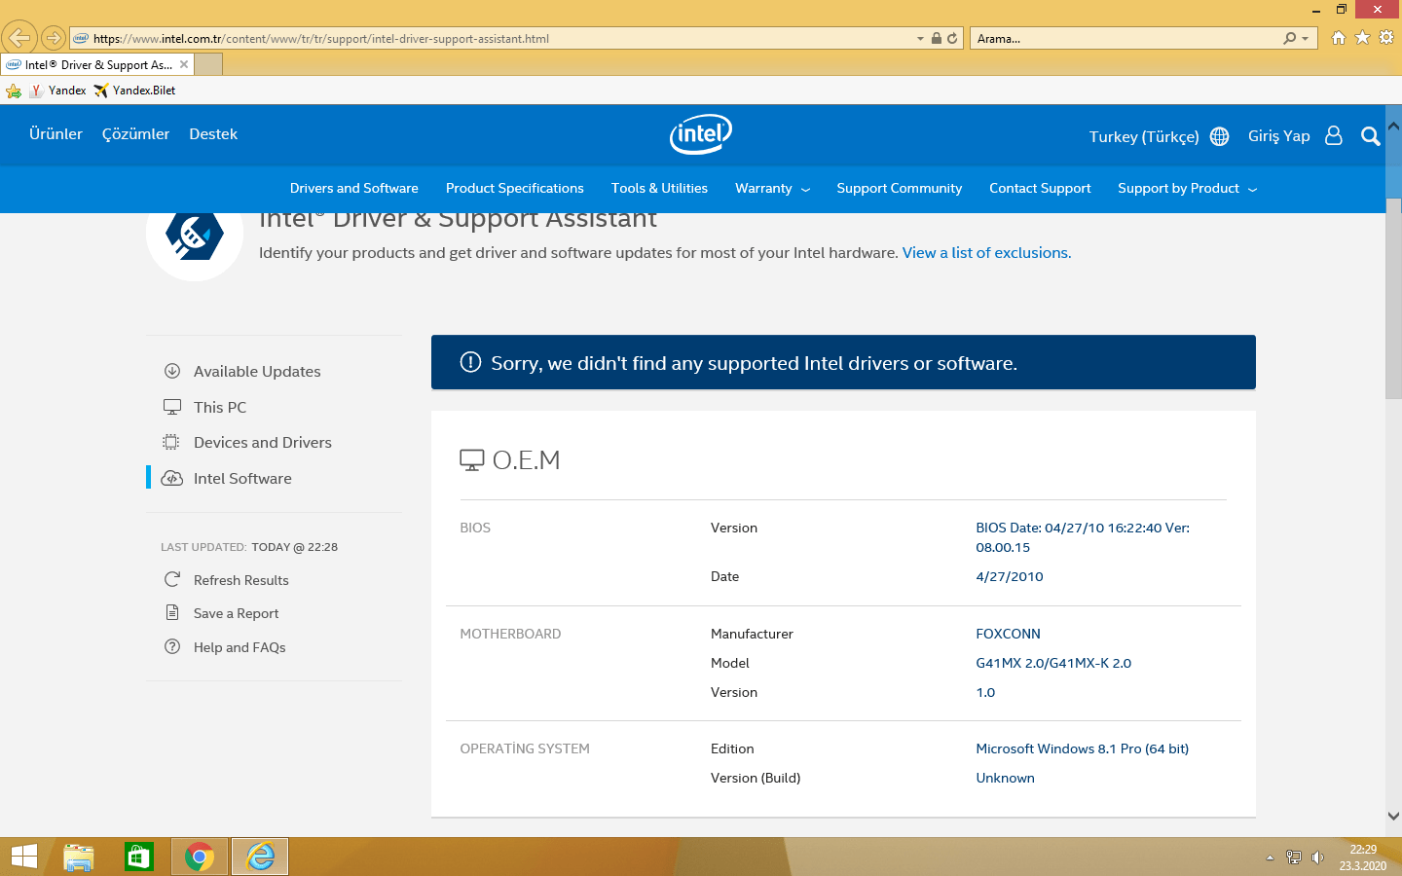
Task: Expand the Warranty dropdown menu
Action: pos(773,189)
